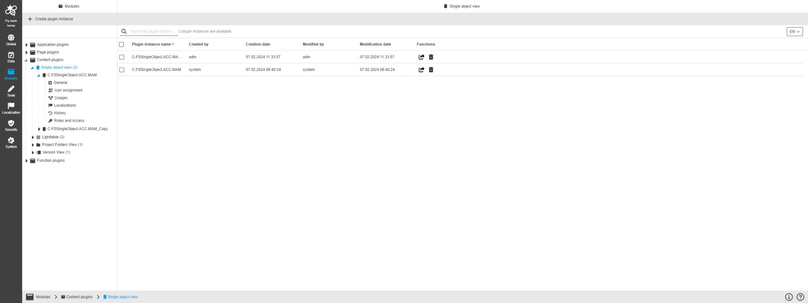Open the Data section in sidebar
Screen dimensions: 808x303
pos(11,57)
